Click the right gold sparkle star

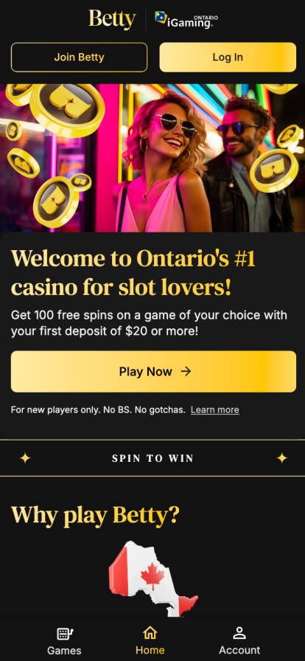[282, 458]
